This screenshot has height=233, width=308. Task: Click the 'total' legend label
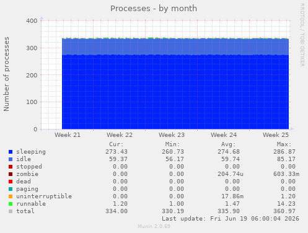(25, 211)
